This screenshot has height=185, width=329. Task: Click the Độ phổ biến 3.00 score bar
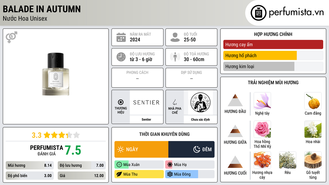[30, 176]
